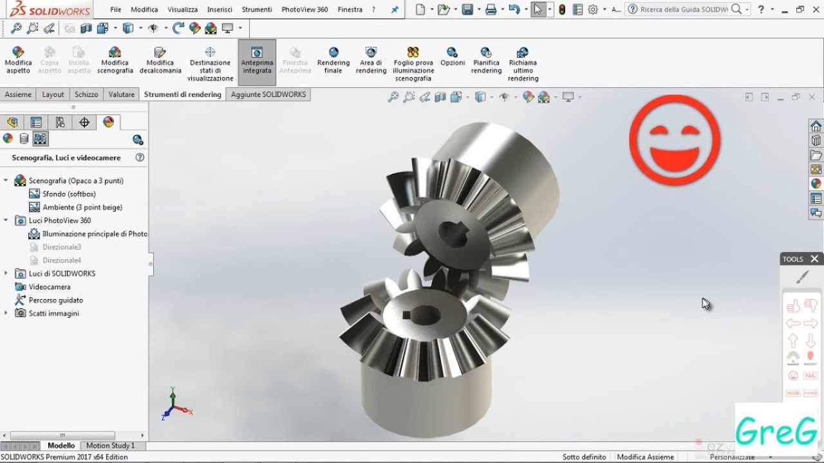This screenshot has height=463, width=824.
Task: Open the ConfigurationManager tab
Action: pyautogui.click(x=60, y=122)
